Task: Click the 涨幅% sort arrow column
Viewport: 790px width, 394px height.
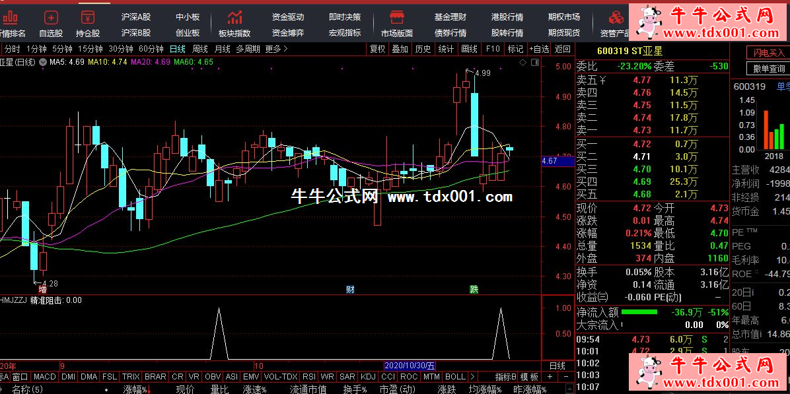Action: 137,389
